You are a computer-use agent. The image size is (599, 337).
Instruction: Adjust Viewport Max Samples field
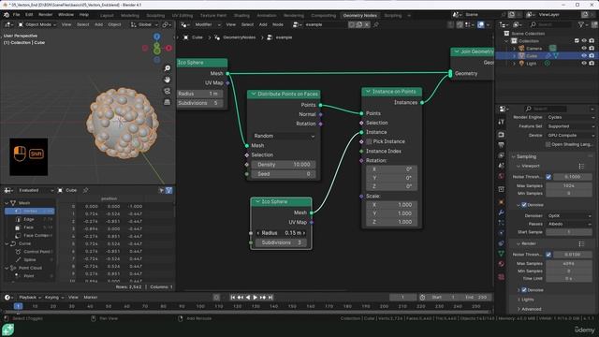click(569, 185)
